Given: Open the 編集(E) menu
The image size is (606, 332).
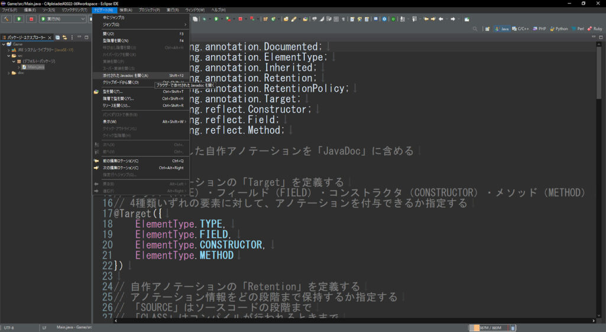Looking at the screenshot, I should tap(30, 9).
